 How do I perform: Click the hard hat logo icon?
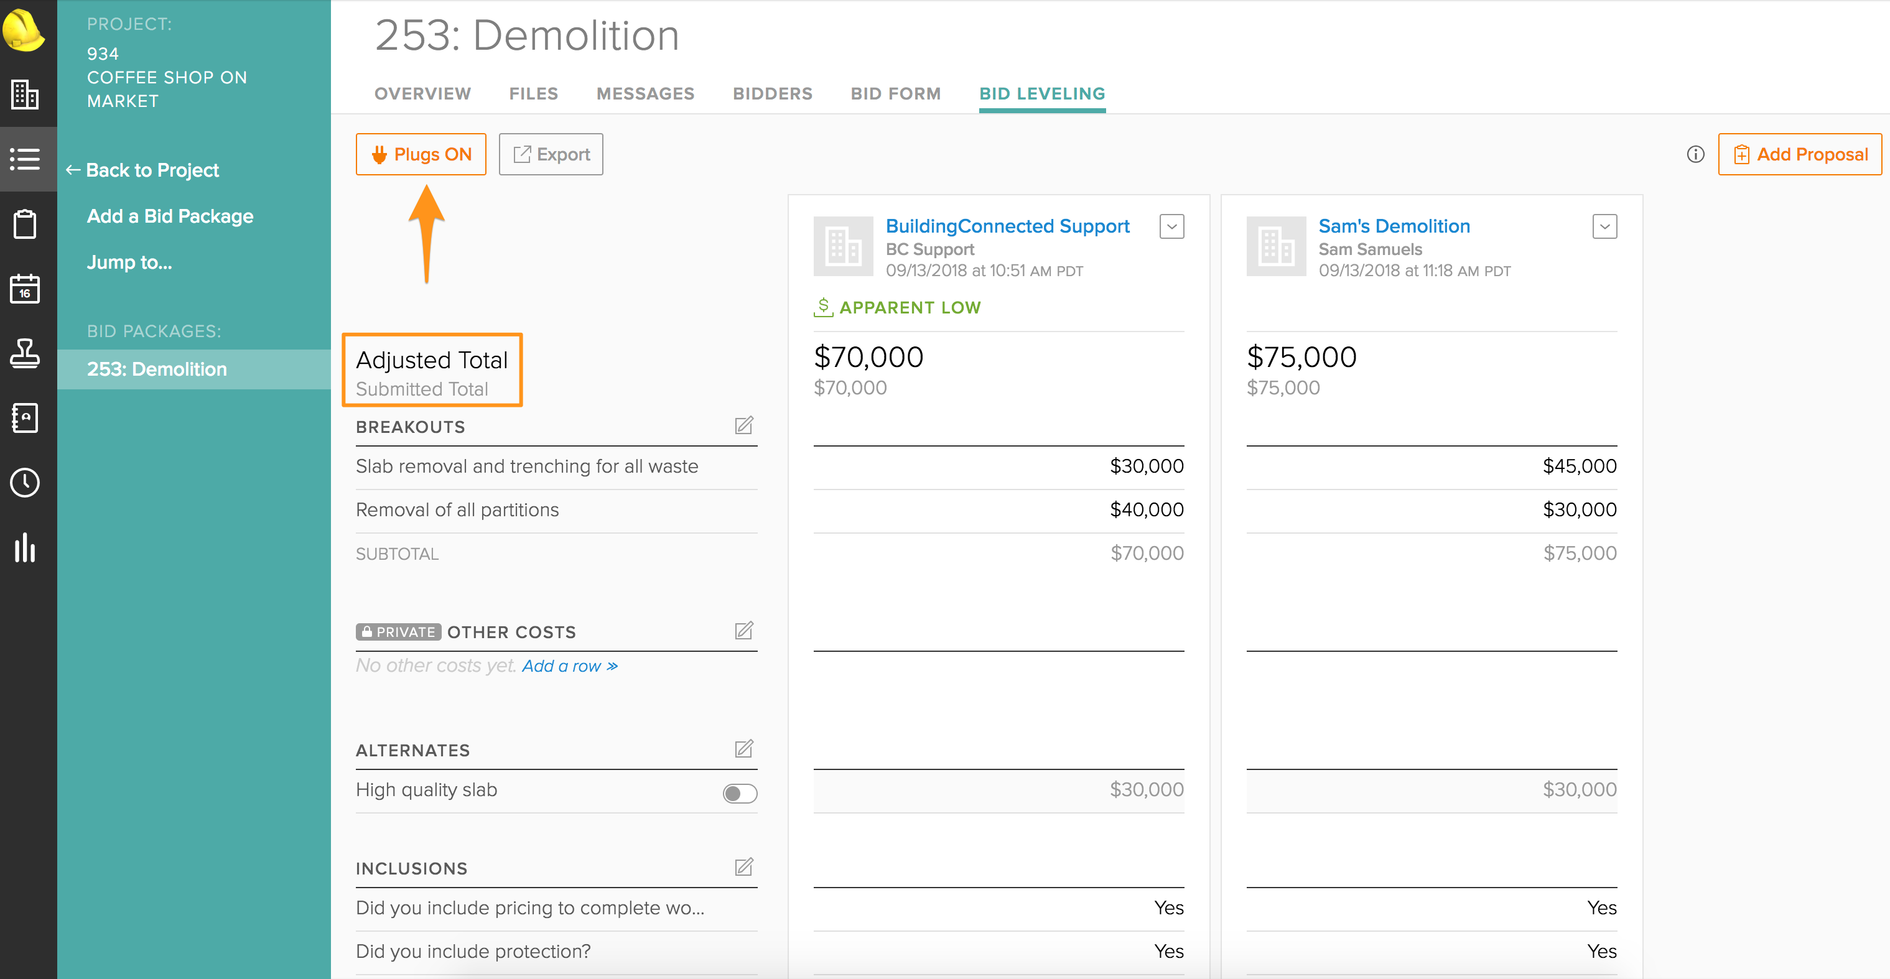click(x=24, y=30)
